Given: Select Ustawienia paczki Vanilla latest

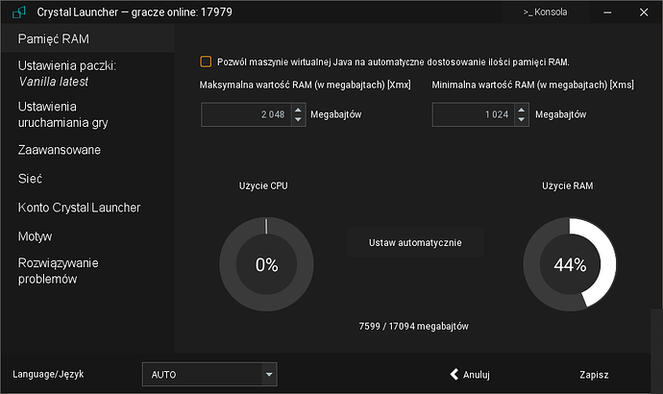Looking at the screenshot, I should [x=66, y=73].
